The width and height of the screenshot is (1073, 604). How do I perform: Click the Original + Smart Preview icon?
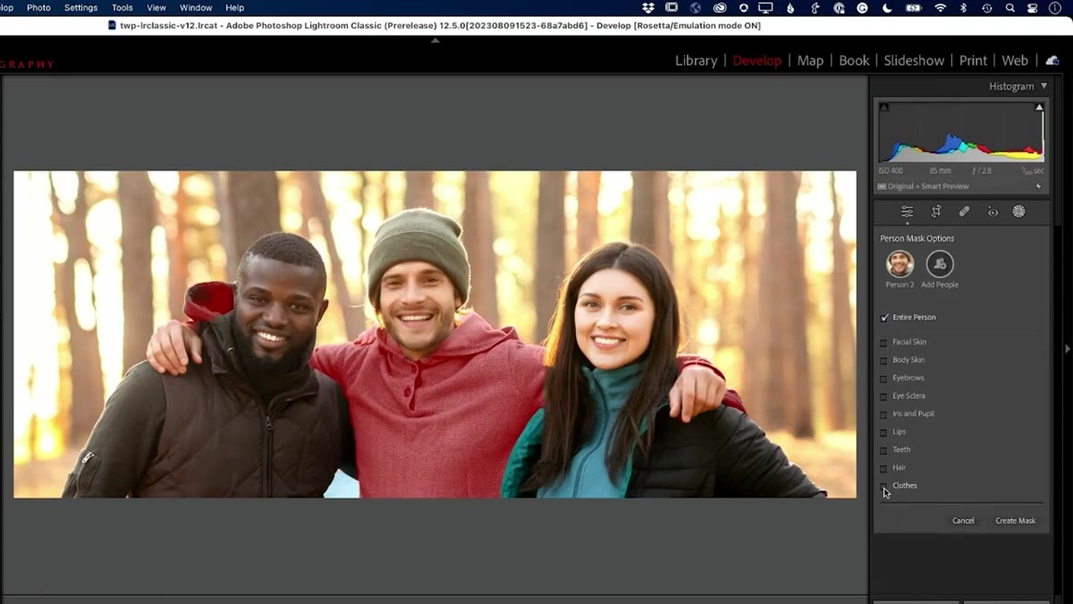point(882,187)
